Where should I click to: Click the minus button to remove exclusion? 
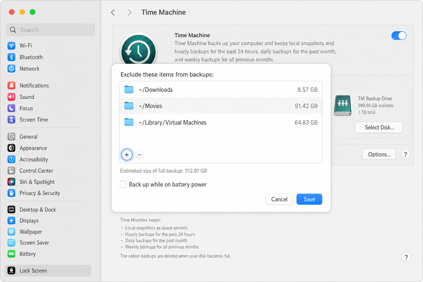click(140, 155)
